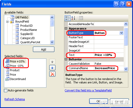This screenshot has height=108, width=133.
Task: Select Discontinued in selected fields list
Action: tap(18, 79)
